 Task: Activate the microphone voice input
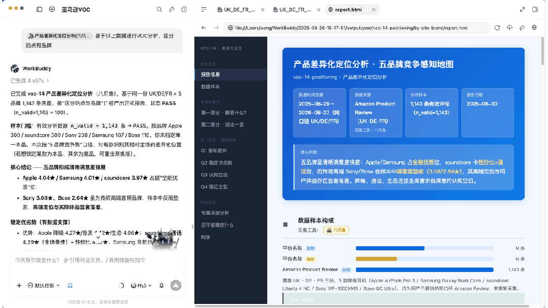[162, 286]
